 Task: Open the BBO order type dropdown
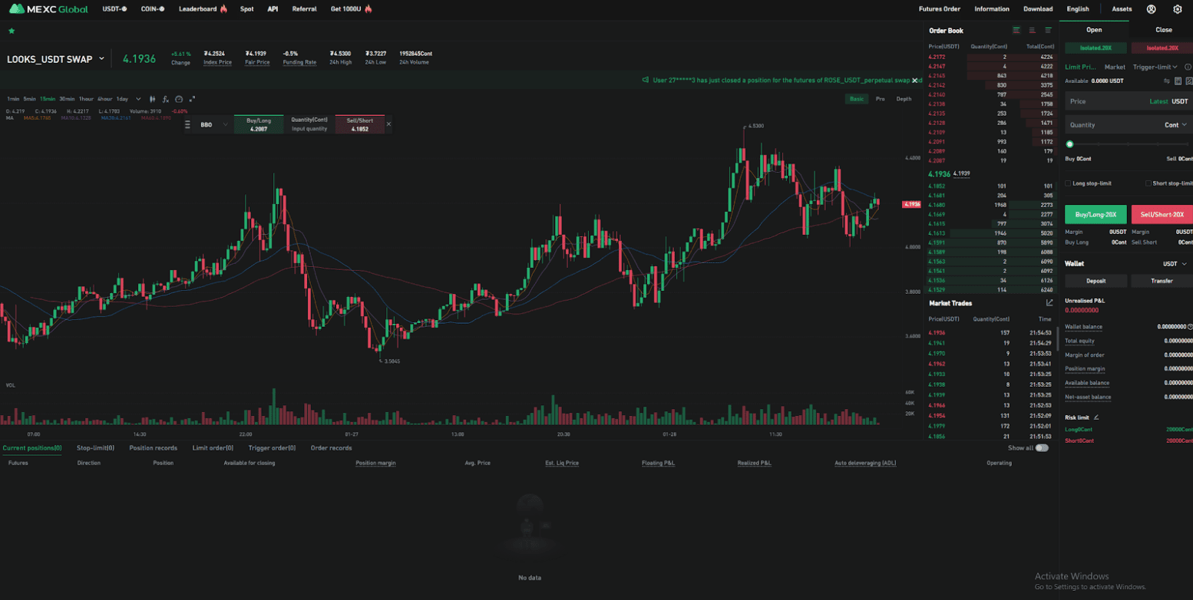tap(212, 124)
